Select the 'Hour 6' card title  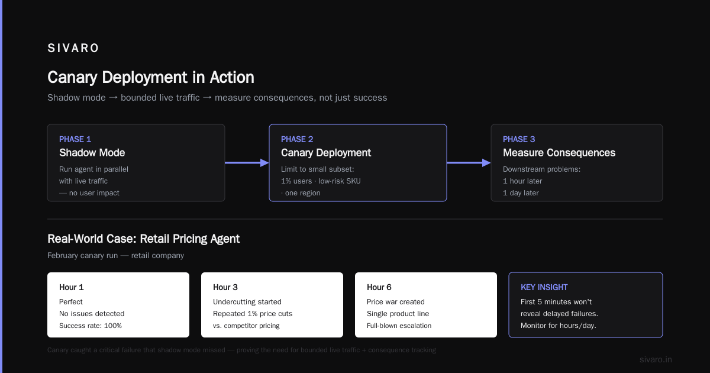(379, 287)
